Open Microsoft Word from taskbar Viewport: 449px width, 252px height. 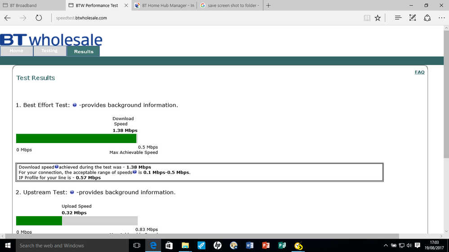[x=250, y=245]
